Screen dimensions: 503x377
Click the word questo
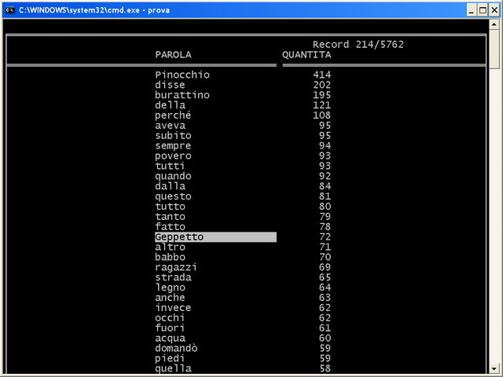(173, 196)
